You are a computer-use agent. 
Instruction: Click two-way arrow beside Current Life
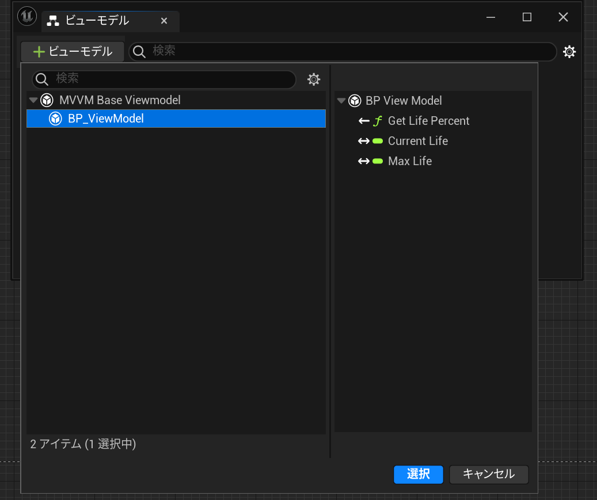[x=364, y=141]
